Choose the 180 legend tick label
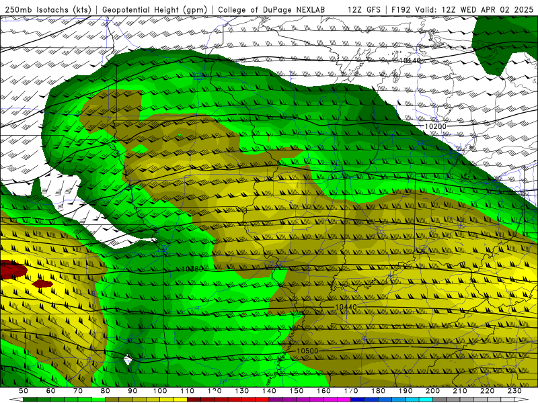The width and height of the screenshot is (538, 403). point(378,391)
